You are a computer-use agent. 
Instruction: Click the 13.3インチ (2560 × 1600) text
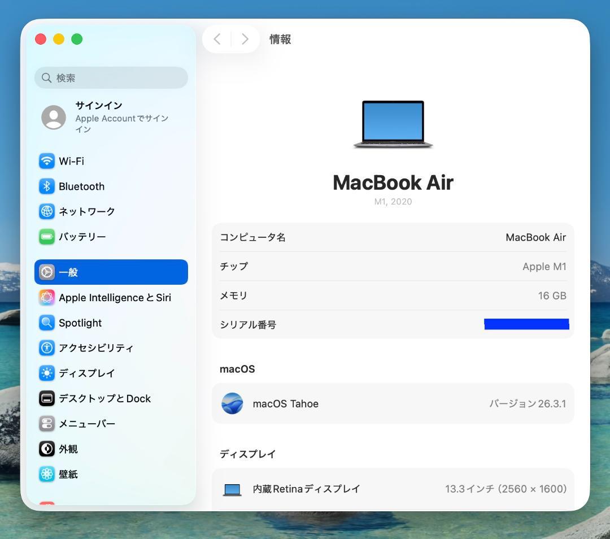pyautogui.click(x=506, y=489)
